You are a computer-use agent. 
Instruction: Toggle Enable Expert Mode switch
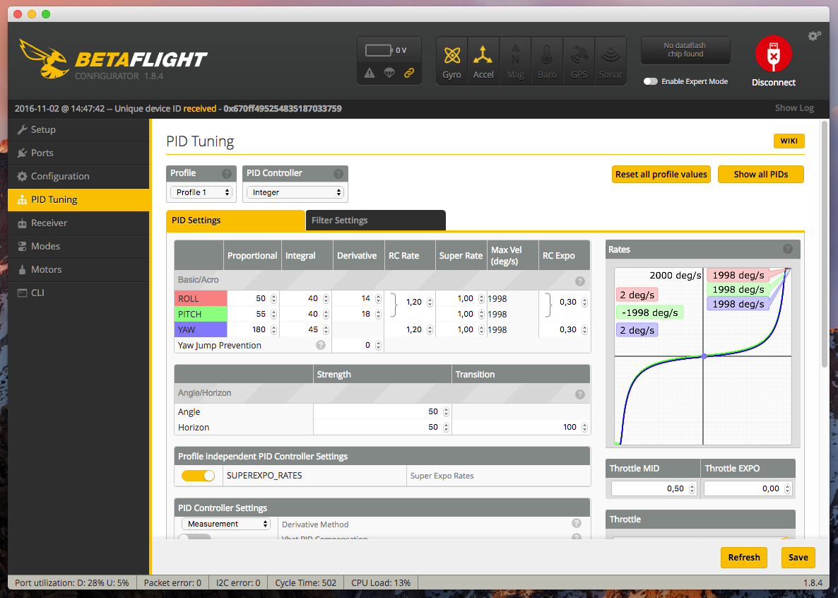651,81
